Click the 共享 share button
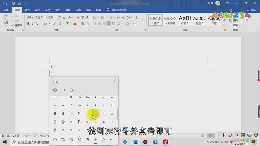 pos(251,10)
